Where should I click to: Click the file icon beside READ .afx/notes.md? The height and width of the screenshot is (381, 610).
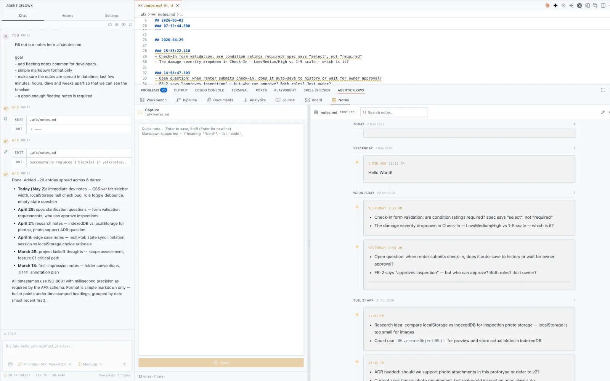click(6, 119)
